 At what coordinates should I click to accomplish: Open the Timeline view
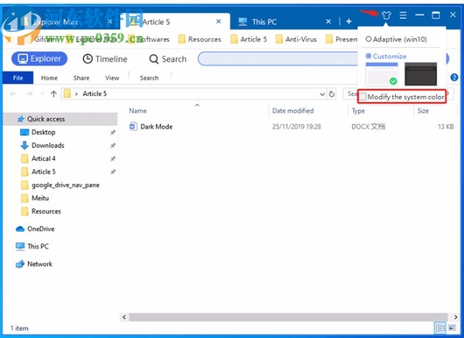tap(105, 59)
